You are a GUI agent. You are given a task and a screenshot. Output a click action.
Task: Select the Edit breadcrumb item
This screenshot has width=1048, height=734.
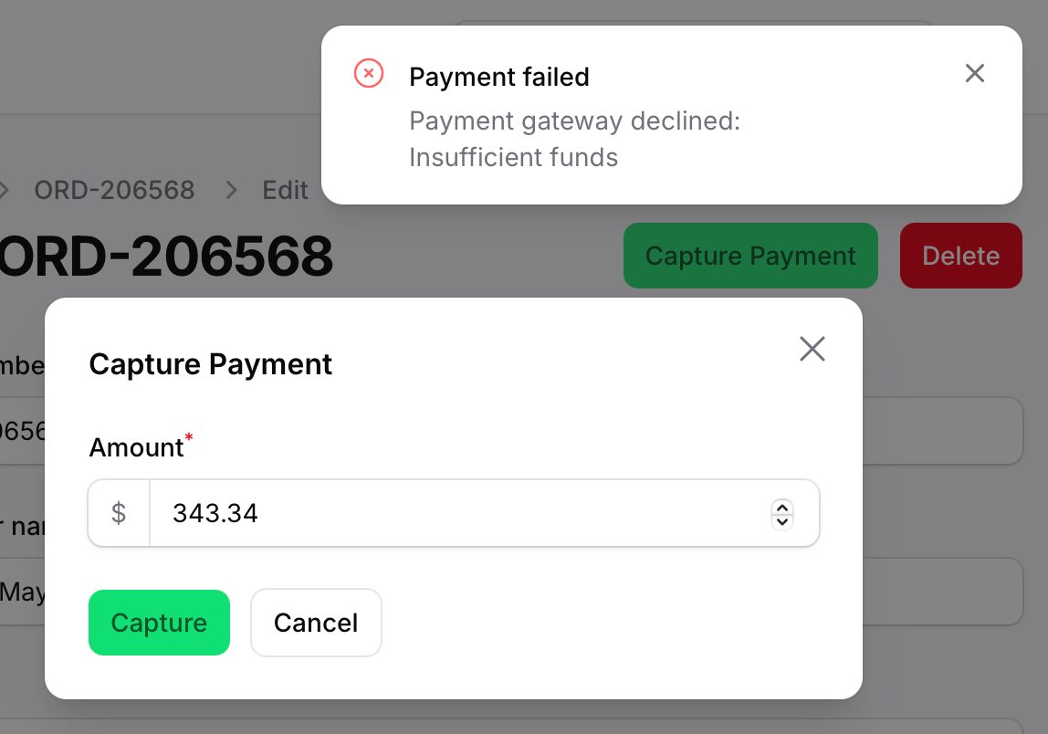pyautogui.click(x=285, y=190)
